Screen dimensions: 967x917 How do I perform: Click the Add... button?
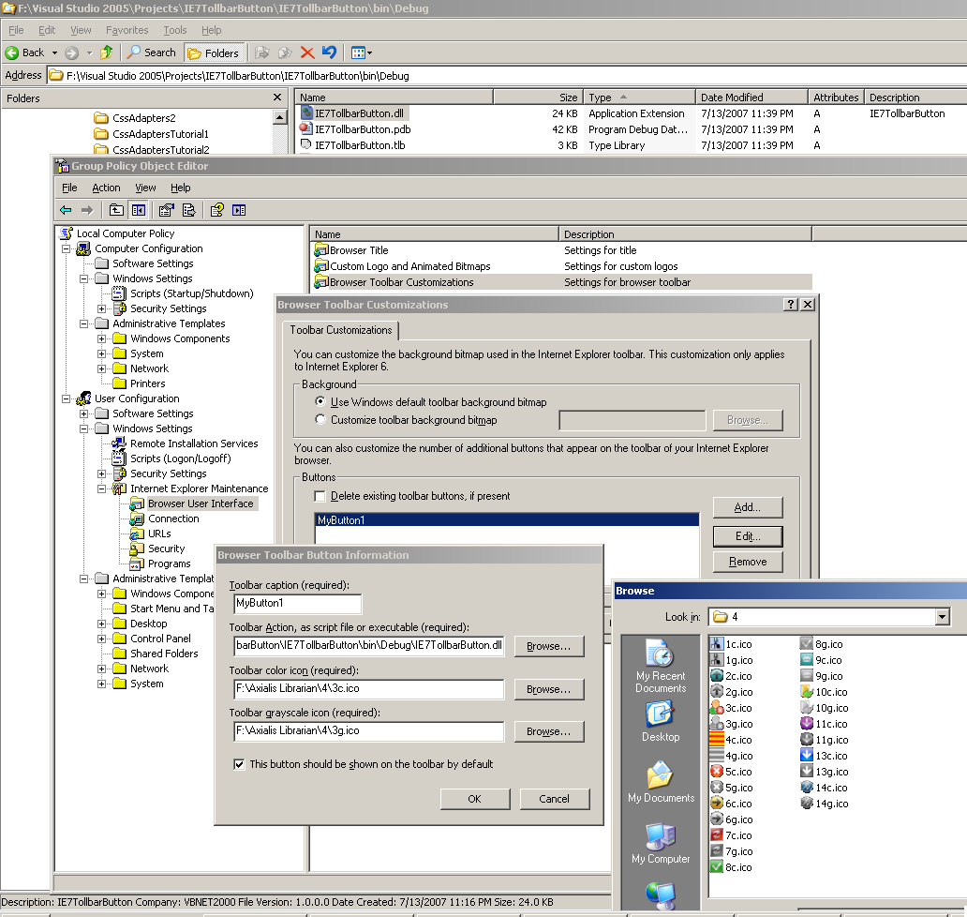pos(748,507)
